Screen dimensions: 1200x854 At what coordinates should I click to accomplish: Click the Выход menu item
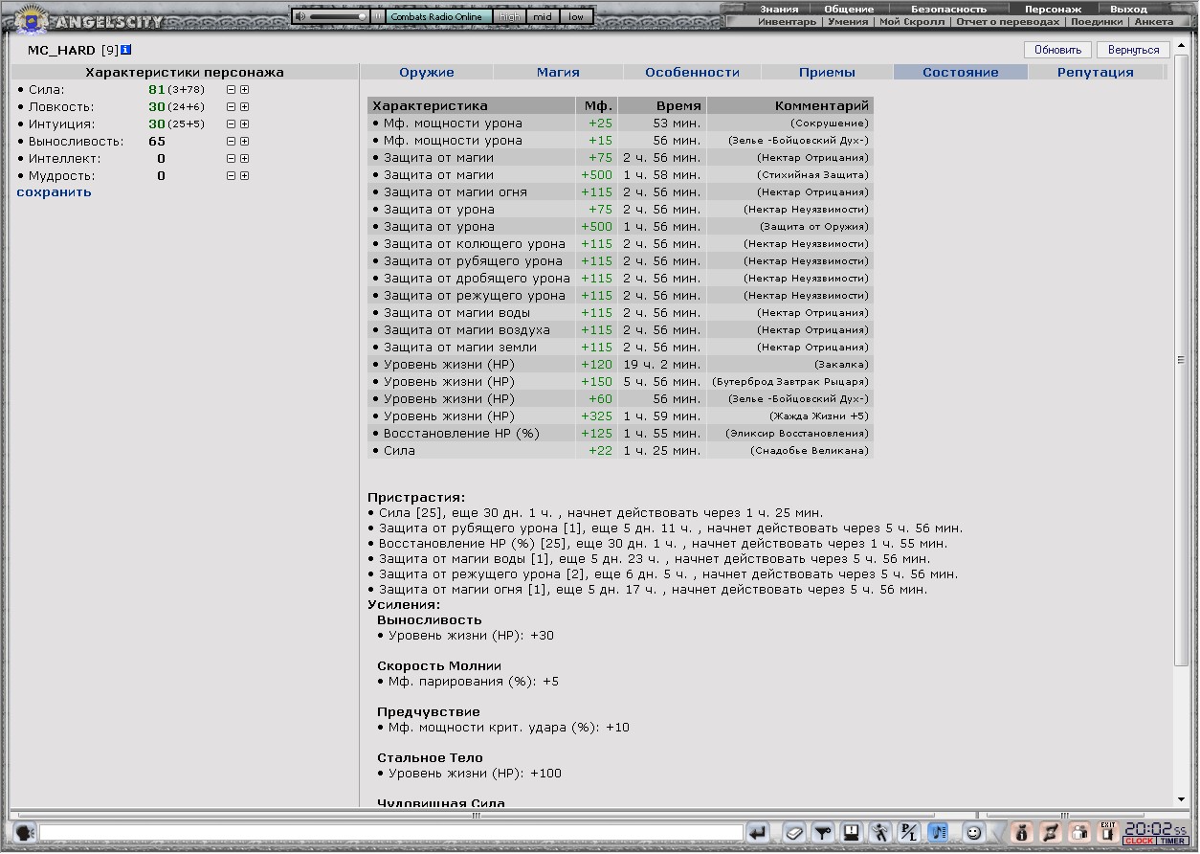pyautogui.click(x=1128, y=9)
